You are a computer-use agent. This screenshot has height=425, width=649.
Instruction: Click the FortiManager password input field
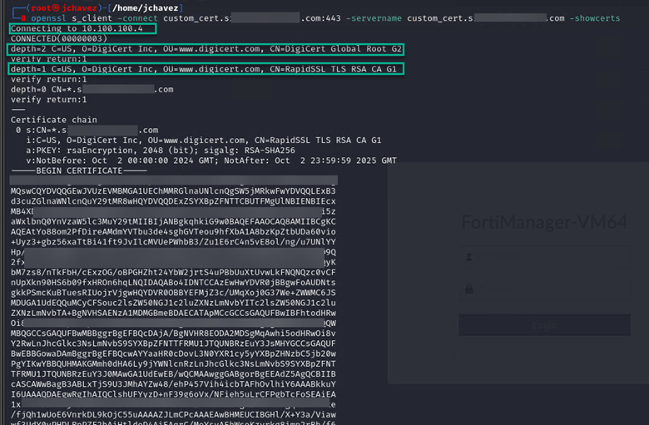(544, 289)
